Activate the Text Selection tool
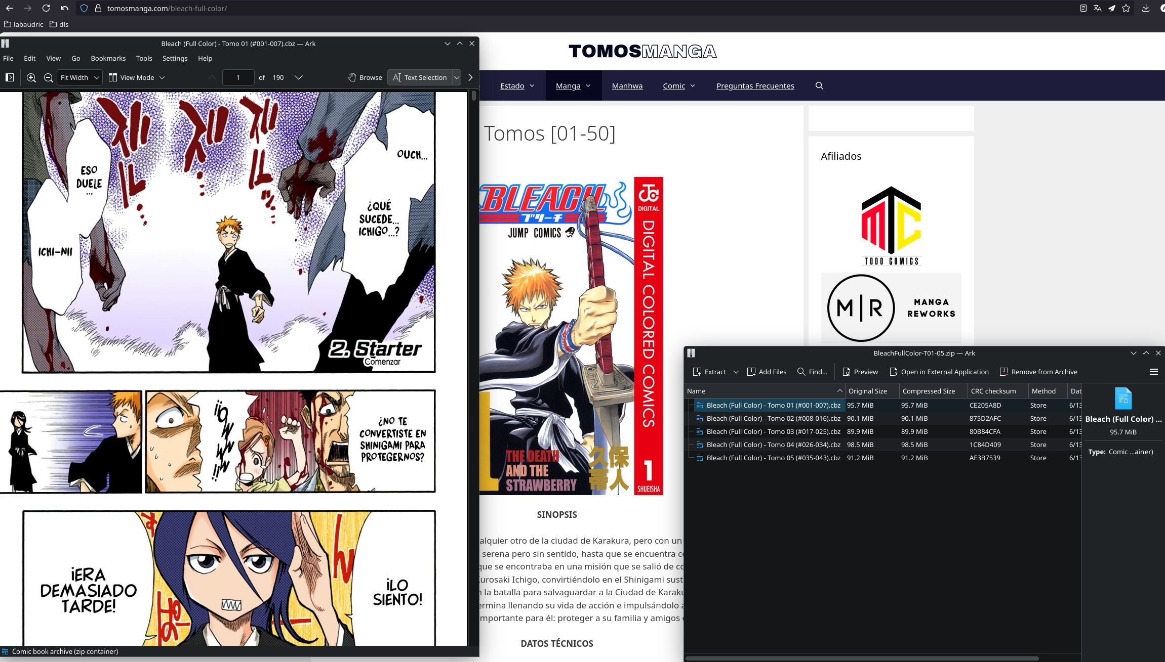The width and height of the screenshot is (1165, 662). 420,77
